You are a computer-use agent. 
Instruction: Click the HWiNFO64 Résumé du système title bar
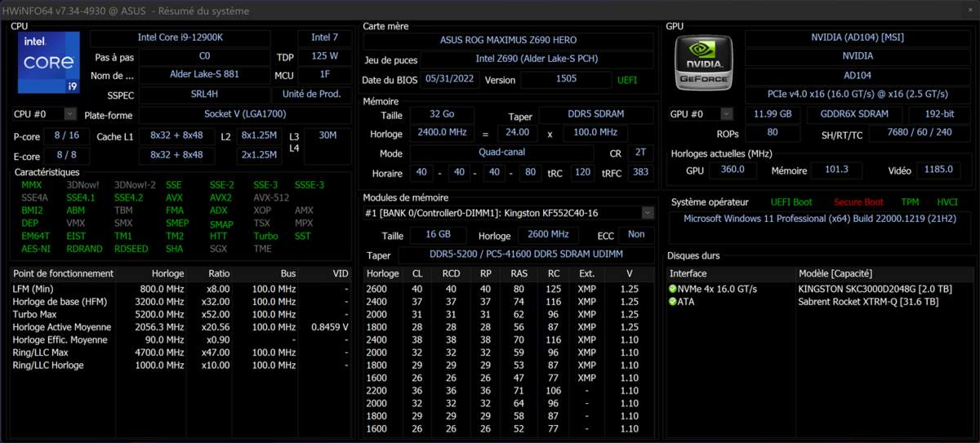point(490,11)
